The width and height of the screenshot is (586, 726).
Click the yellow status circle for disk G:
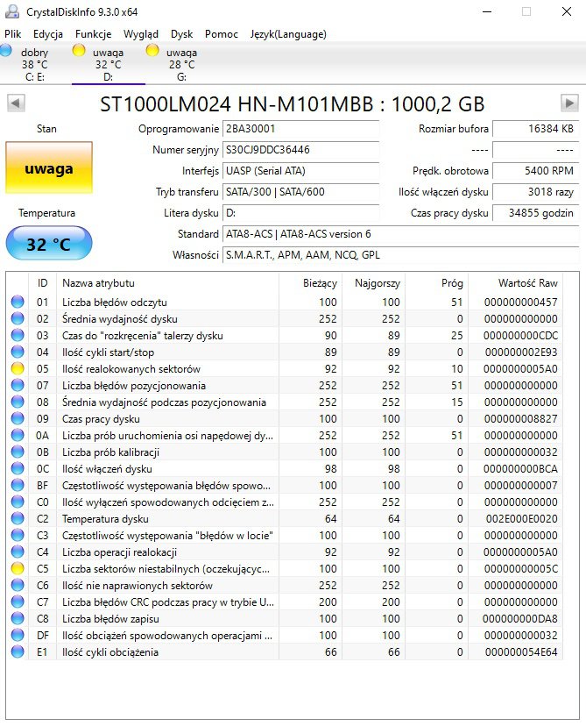coord(152,50)
